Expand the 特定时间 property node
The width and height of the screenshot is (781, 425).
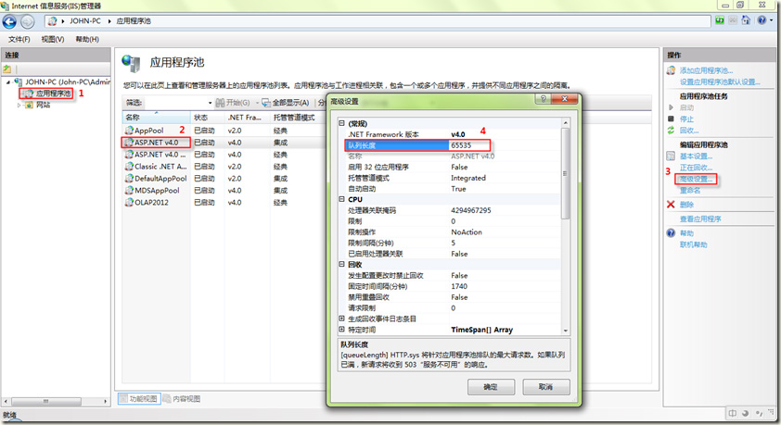click(341, 329)
